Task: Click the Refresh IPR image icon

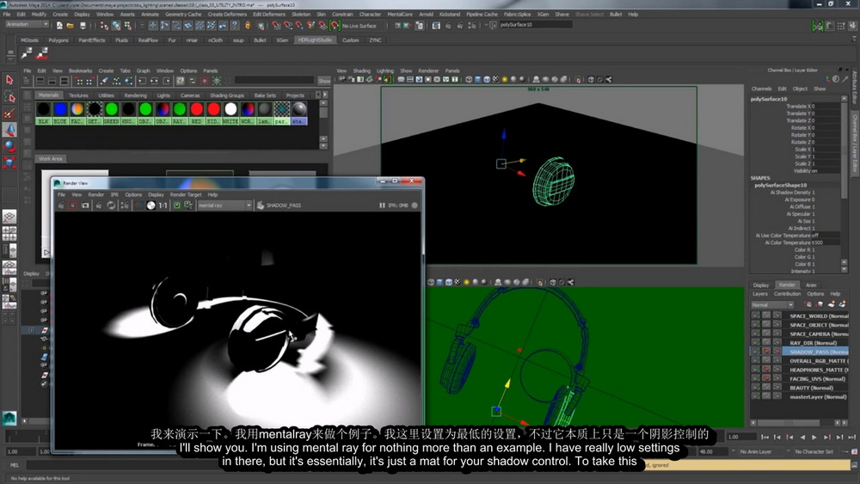Action: (x=111, y=205)
